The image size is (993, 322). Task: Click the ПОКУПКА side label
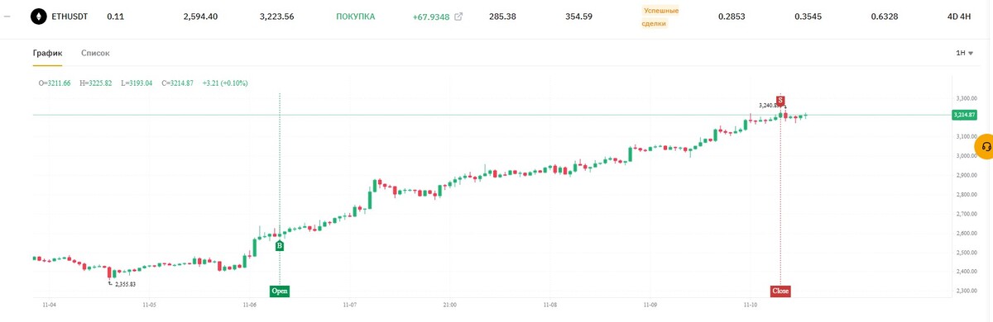click(356, 17)
